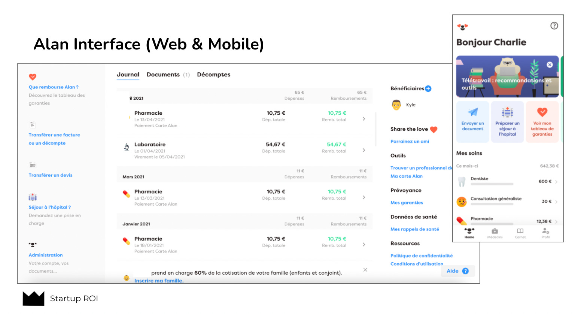Expand Pharmacie 13/03/2021 entry chevron
This screenshot has height=314, width=578.
364,197
